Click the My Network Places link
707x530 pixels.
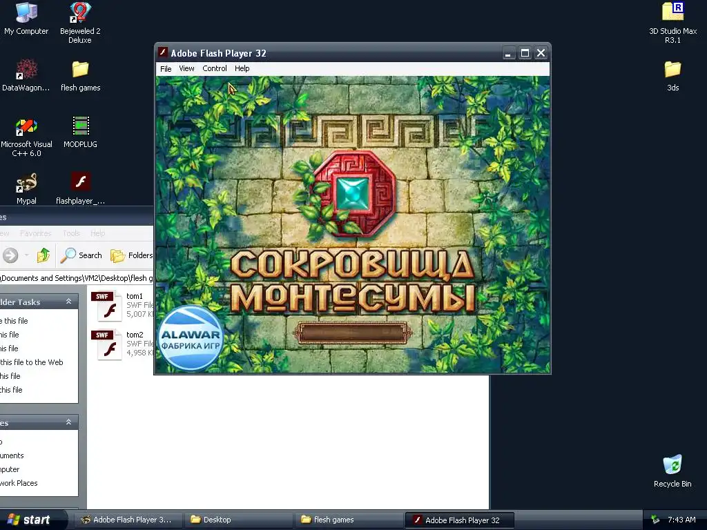coord(19,483)
